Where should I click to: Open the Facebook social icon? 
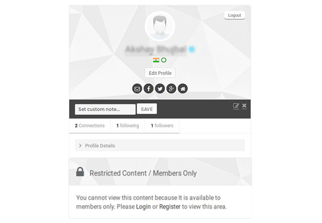[x=149, y=89]
